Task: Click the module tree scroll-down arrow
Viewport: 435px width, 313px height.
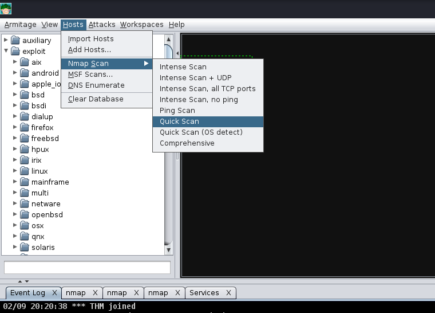Action: pyautogui.click(x=168, y=250)
